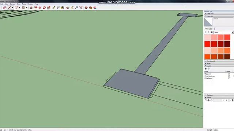The image size is (234, 131).
Task: Expand the Styles panel
Action: (x=205, y=63)
